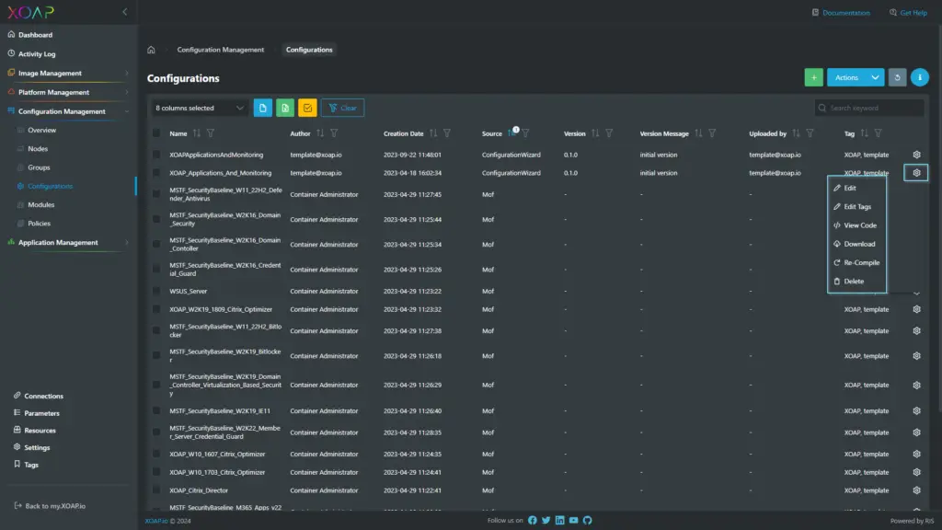942x530 pixels.
Task: Choose Re-Compile from the context menu
Action: pos(856,262)
